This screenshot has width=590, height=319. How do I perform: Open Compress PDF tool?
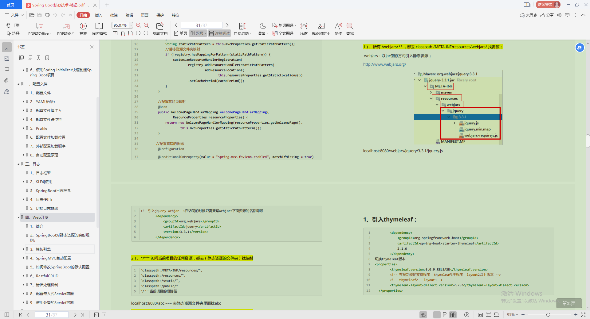(304, 29)
